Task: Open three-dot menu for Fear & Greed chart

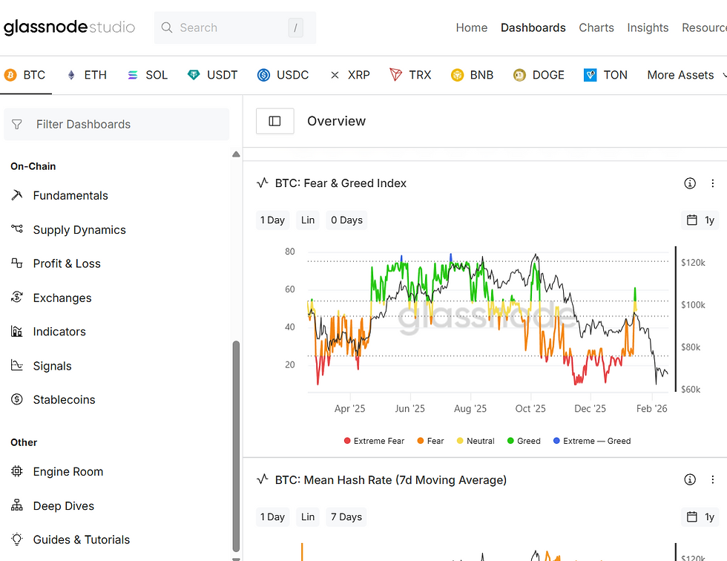Action: pyautogui.click(x=713, y=183)
